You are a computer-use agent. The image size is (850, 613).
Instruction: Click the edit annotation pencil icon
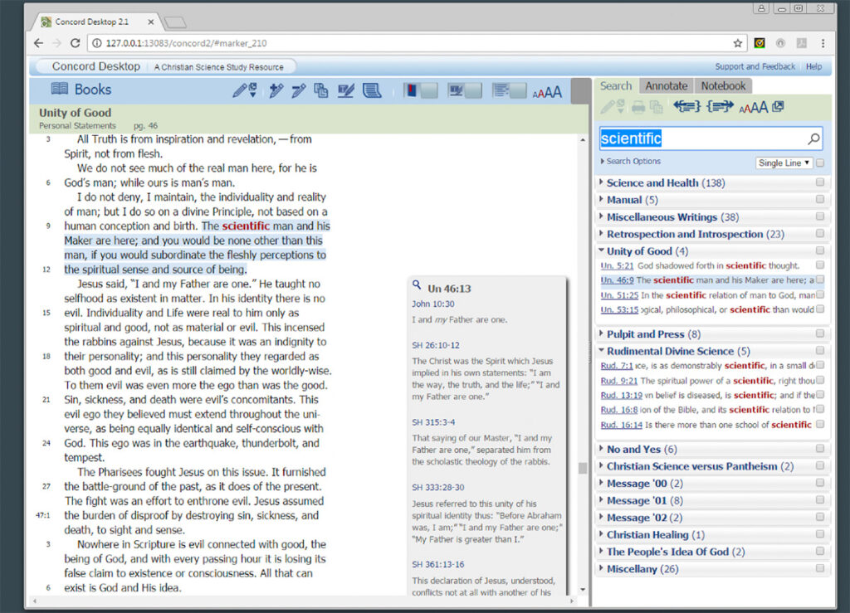(299, 90)
